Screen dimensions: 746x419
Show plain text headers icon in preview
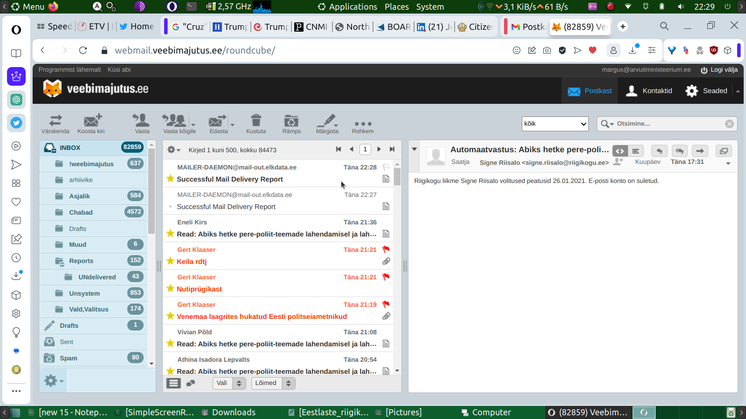[635, 151]
